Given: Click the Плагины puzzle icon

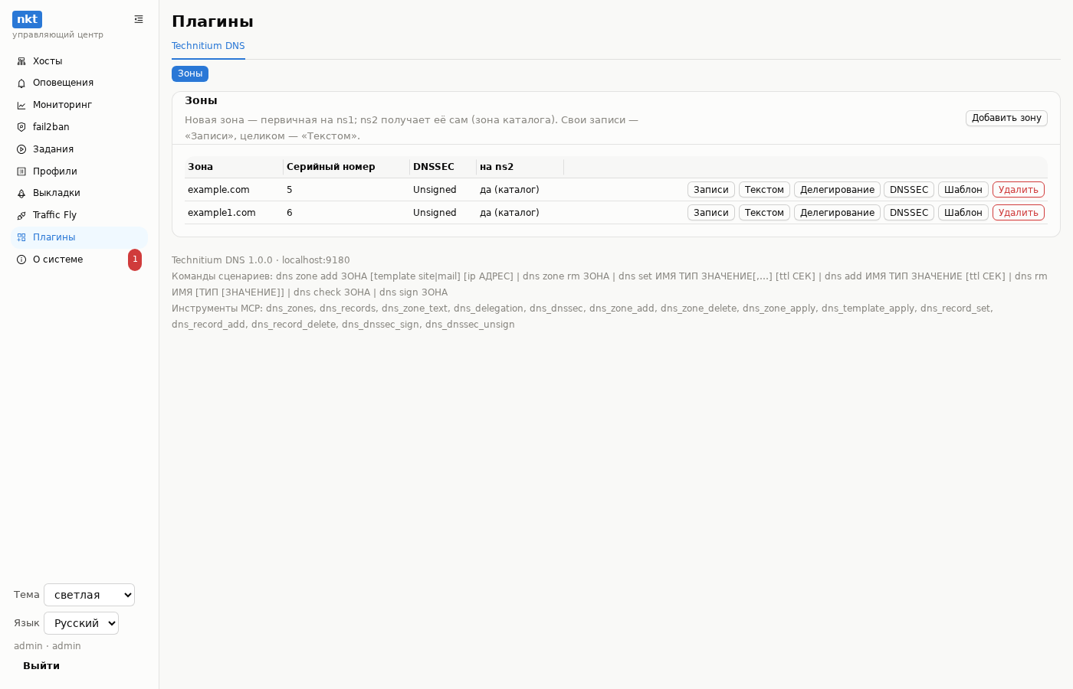Looking at the screenshot, I should click(21, 237).
